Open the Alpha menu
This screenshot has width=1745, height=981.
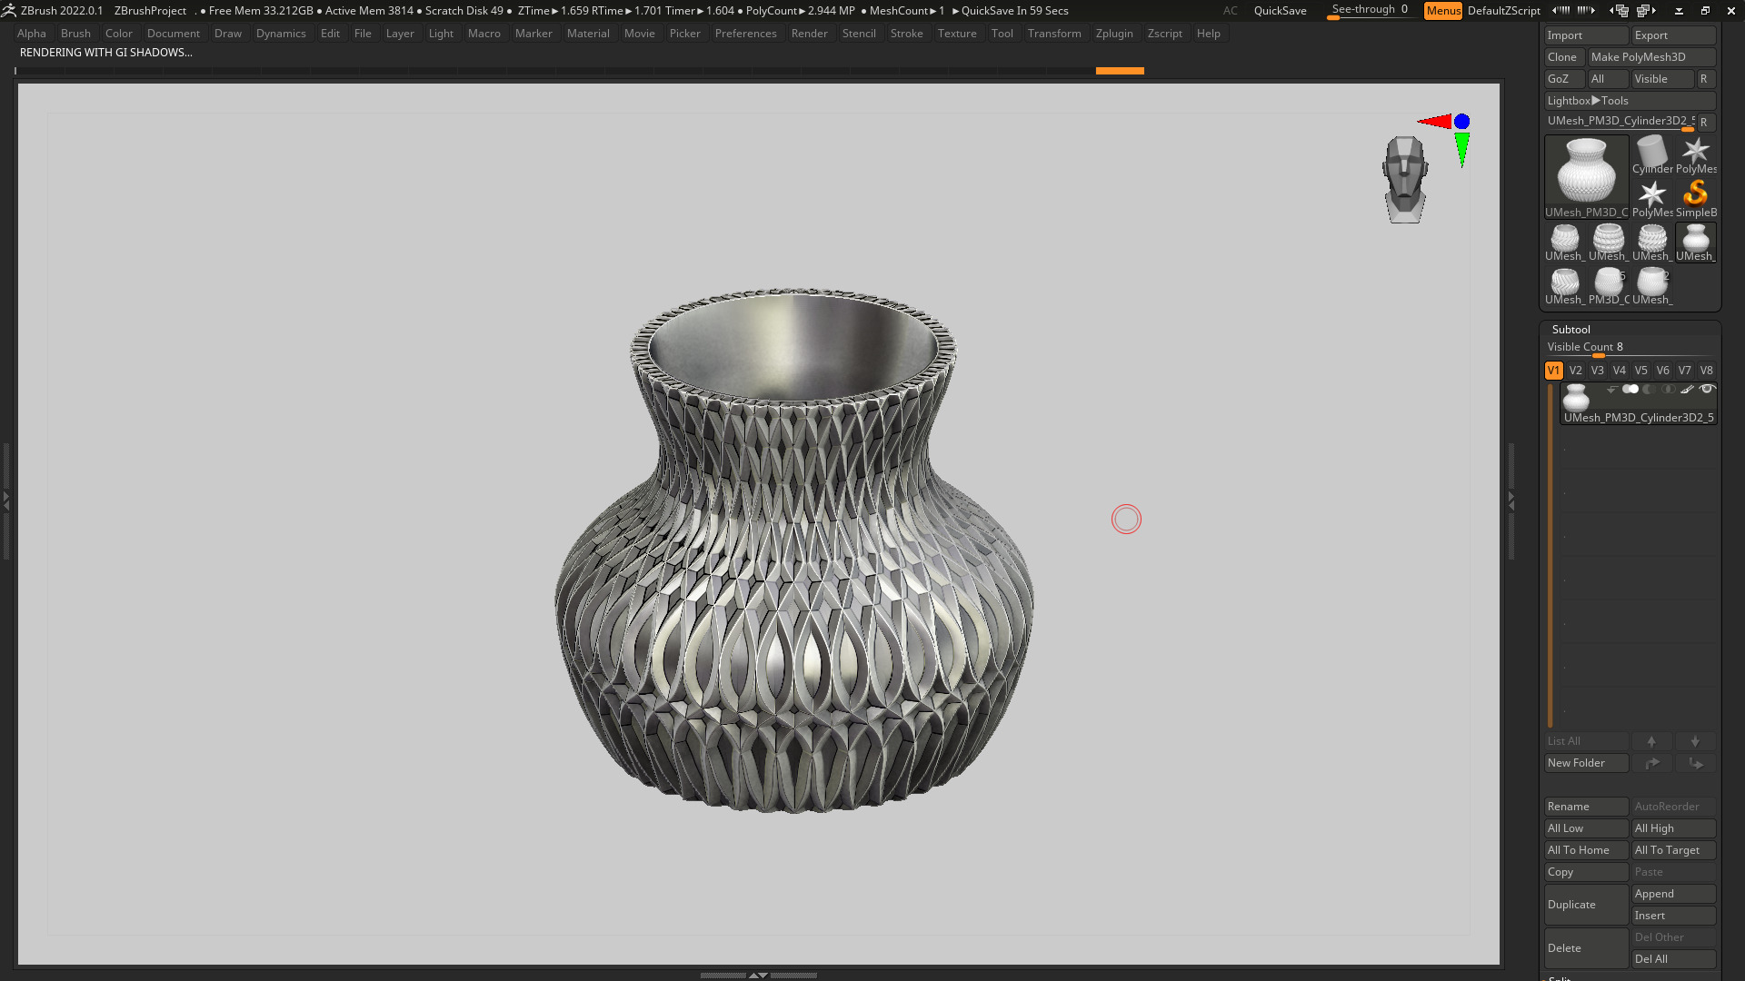31,34
